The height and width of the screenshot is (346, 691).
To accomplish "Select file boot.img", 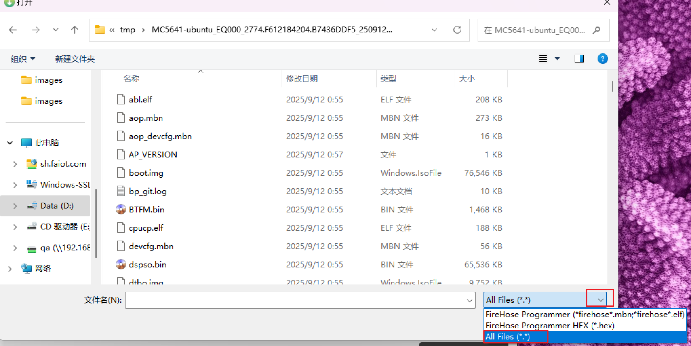I will (146, 173).
